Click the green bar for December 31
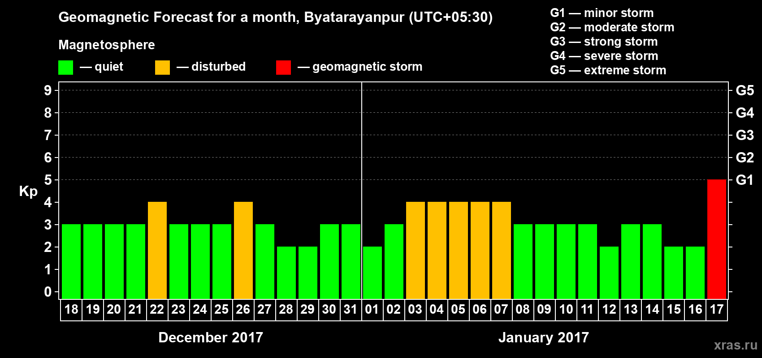The width and height of the screenshot is (762, 358). tap(351, 261)
